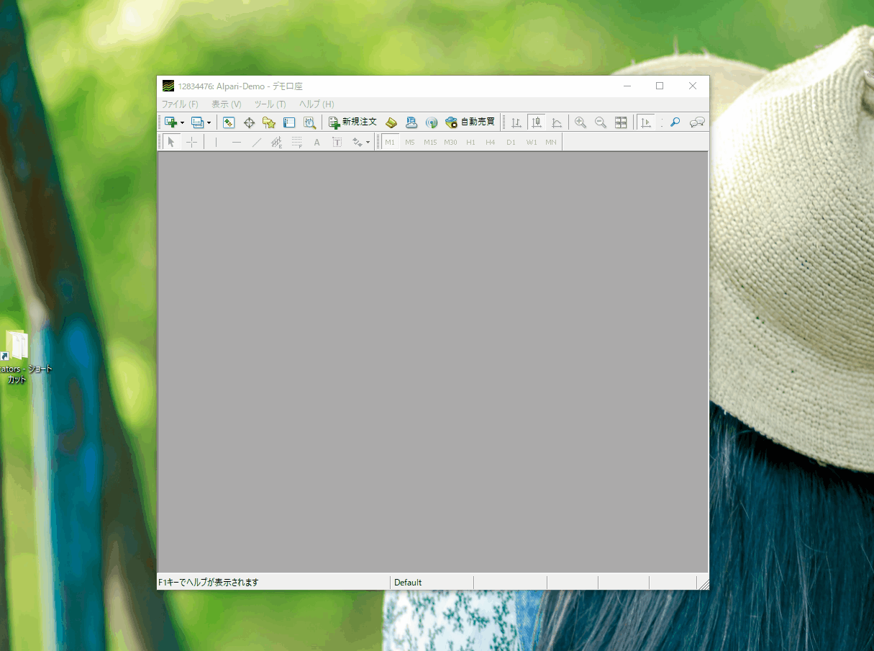Select the equidistant channel tool

point(276,142)
